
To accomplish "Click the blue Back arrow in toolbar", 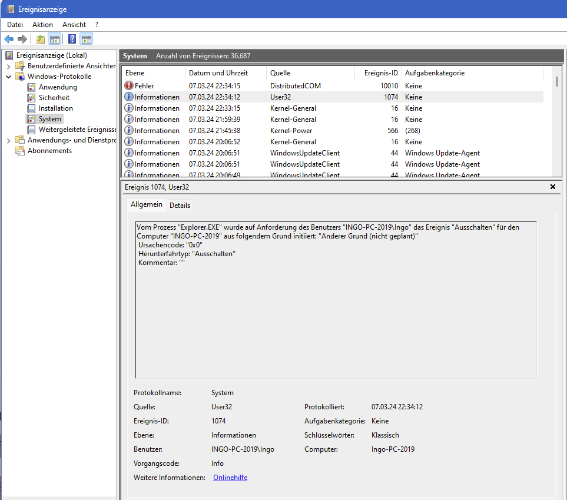I will (x=9, y=39).
